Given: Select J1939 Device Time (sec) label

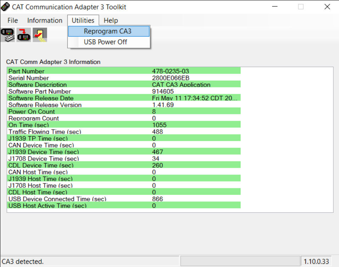Looking at the screenshot, I should pyautogui.click(x=44, y=152).
